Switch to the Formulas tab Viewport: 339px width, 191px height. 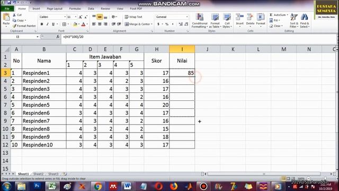click(x=75, y=8)
